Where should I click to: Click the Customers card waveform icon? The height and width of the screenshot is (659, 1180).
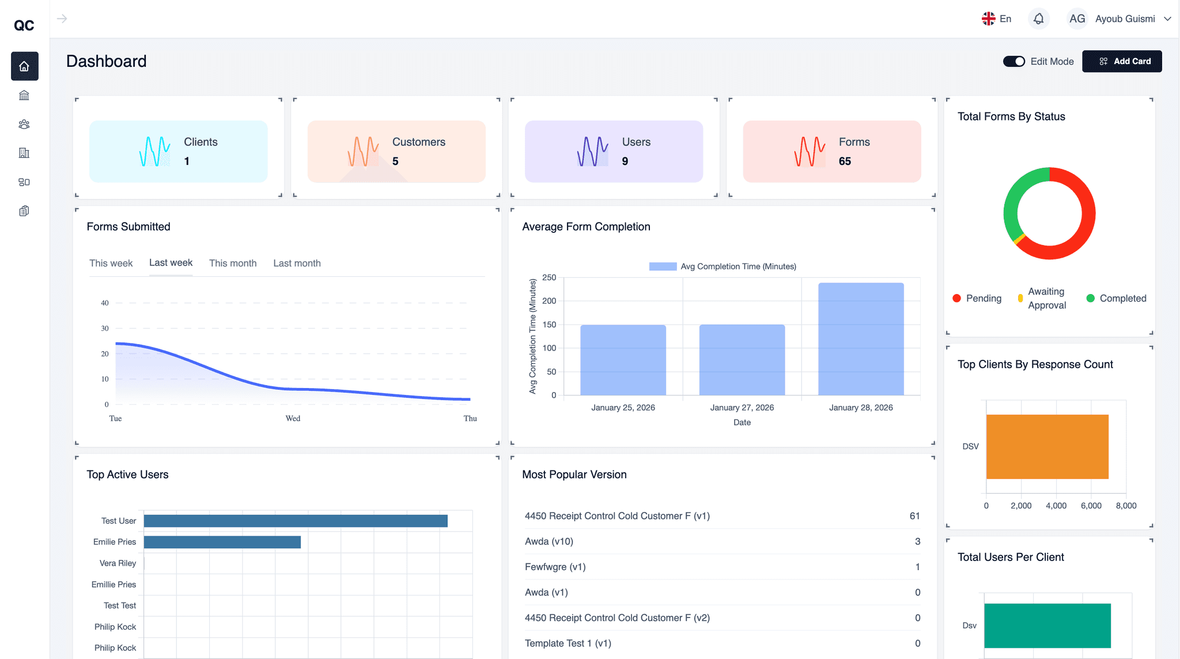[x=364, y=152]
